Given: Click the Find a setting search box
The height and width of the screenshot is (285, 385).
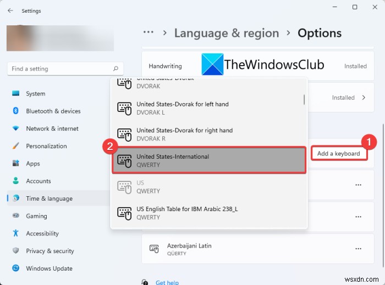Looking at the screenshot, I should pyautogui.click(x=65, y=69).
